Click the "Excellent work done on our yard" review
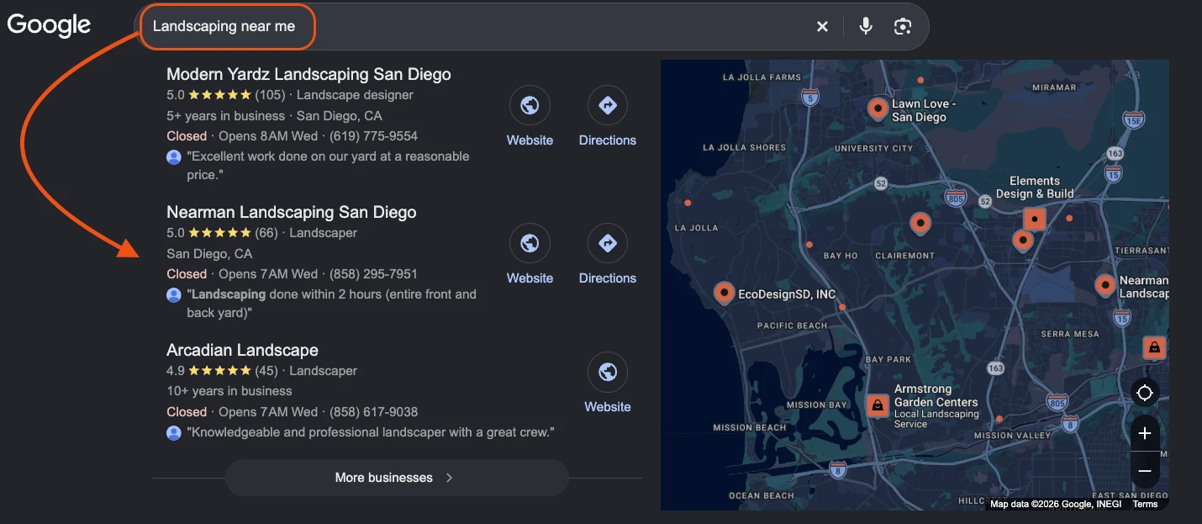Viewport: 1202px width, 524px height. click(x=328, y=166)
